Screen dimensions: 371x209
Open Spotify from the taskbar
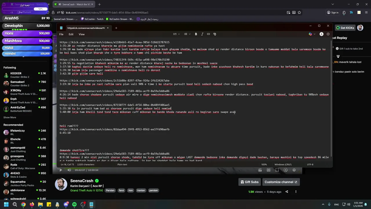coord(74,204)
